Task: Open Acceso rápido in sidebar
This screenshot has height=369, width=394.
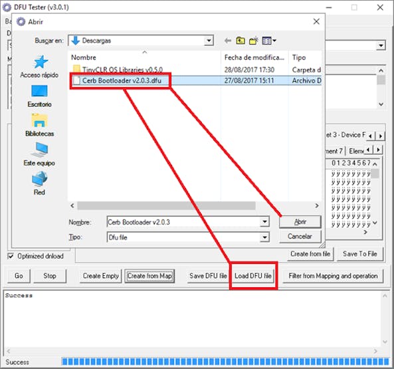Action: [x=39, y=66]
